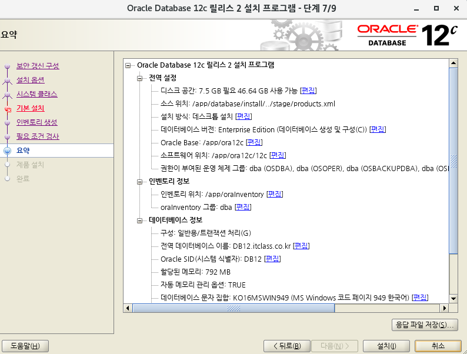
Task: Click the vertical scrollbar down arrow
Action: pos(453,298)
